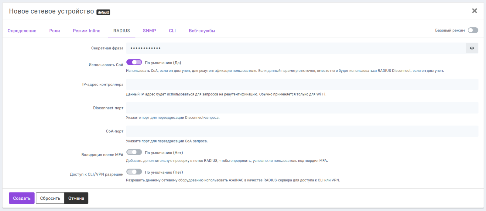This screenshot has height=211, width=486.
Task: Reveal the secret phrase with eye icon
Action: pyautogui.click(x=472, y=48)
